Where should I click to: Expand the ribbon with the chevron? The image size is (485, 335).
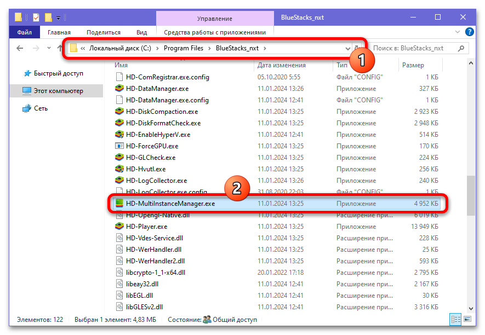pyautogui.click(x=458, y=32)
